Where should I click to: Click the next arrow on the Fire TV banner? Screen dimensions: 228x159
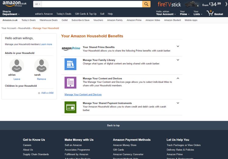(226, 4)
